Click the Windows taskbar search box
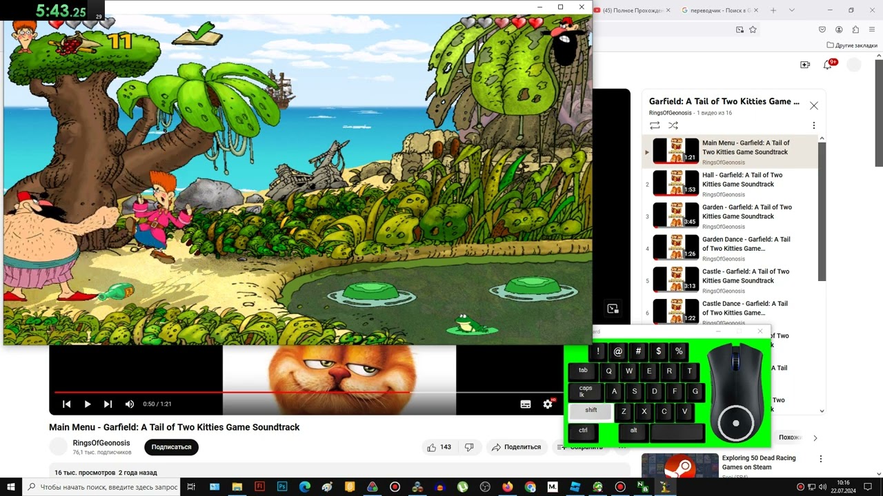This screenshot has width=883, height=496. [x=103, y=487]
